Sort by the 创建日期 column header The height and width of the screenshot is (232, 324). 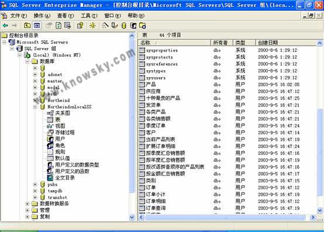coord(286,43)
